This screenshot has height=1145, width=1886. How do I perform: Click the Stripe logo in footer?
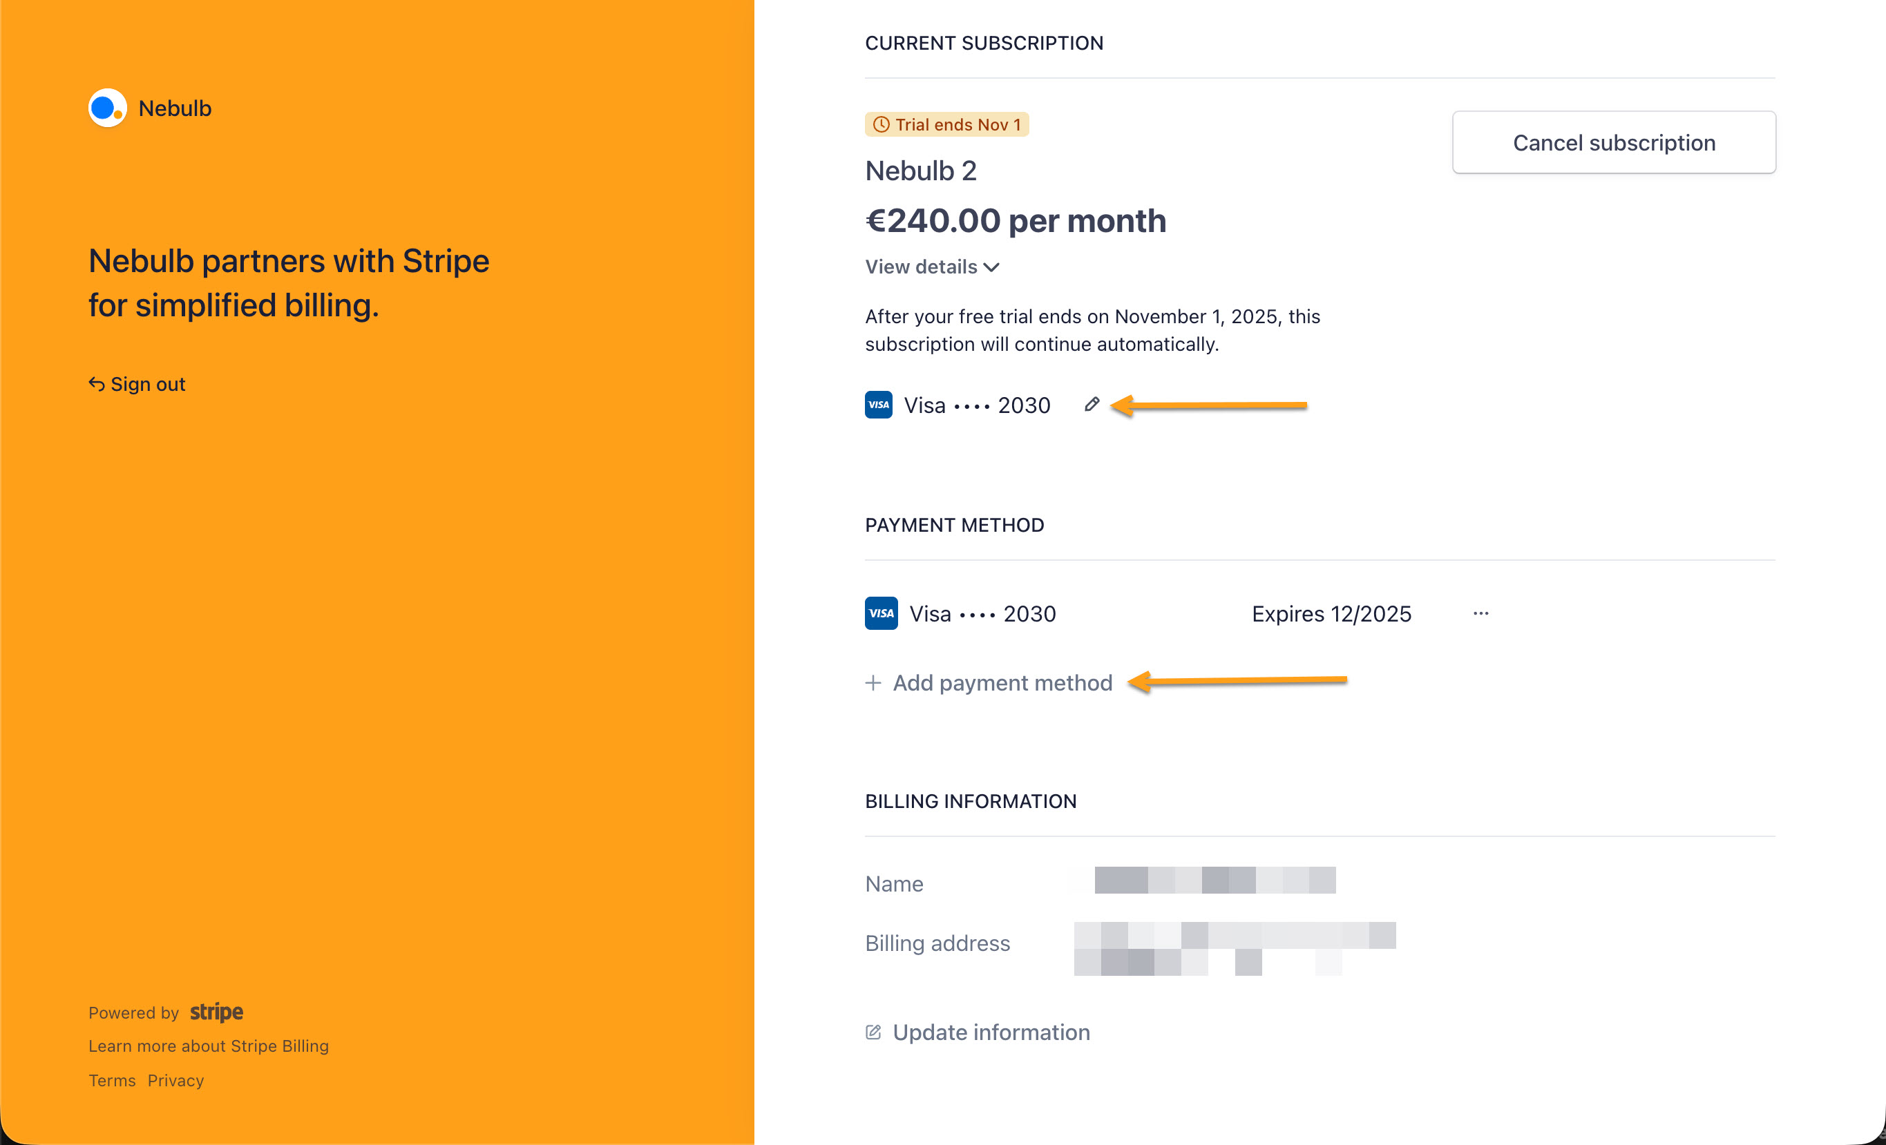click(x=217, y=1012)
